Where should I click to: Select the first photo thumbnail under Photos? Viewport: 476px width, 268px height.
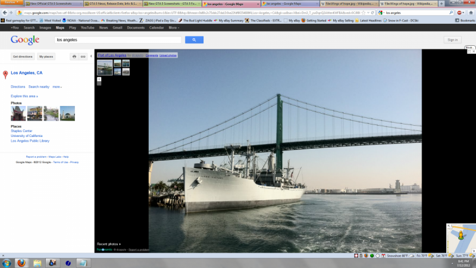pos(18,113)
